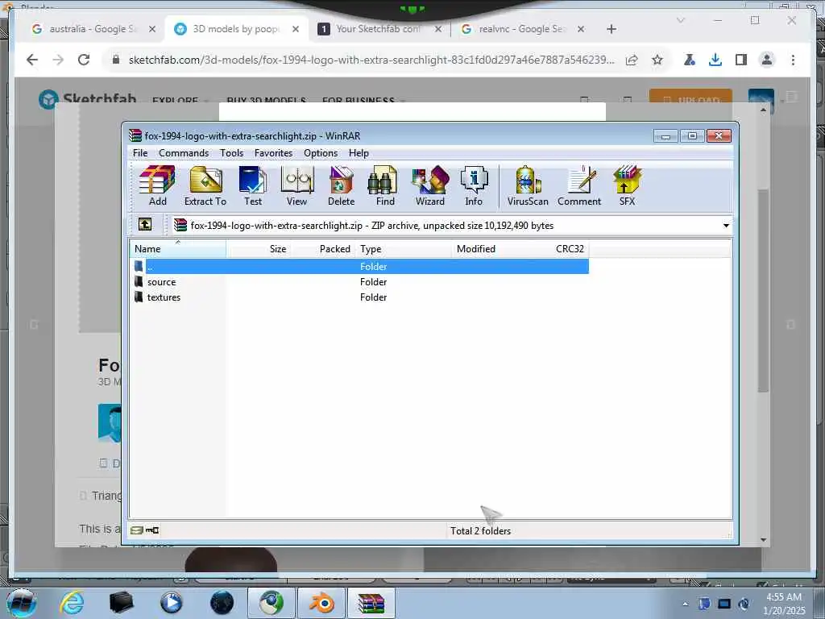
Task: Sort by the Type column
Action: (x=403, y=249)
